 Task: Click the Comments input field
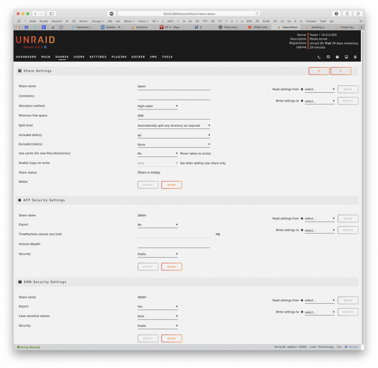pyautogui.click(x=174, y=97)
